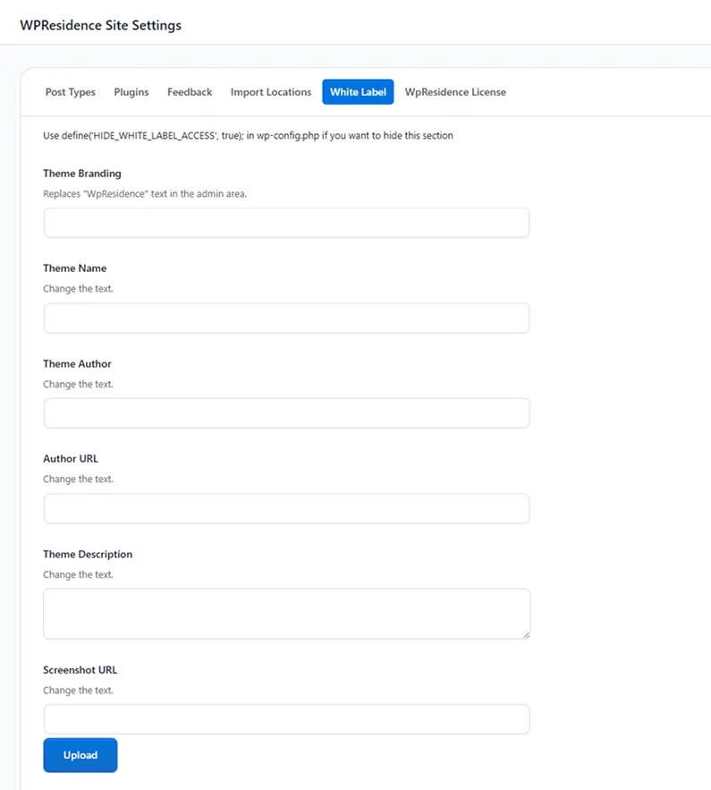Click the Replaces WpResidence text description
This screenshot has width=711, height=790.
[145, 194]
